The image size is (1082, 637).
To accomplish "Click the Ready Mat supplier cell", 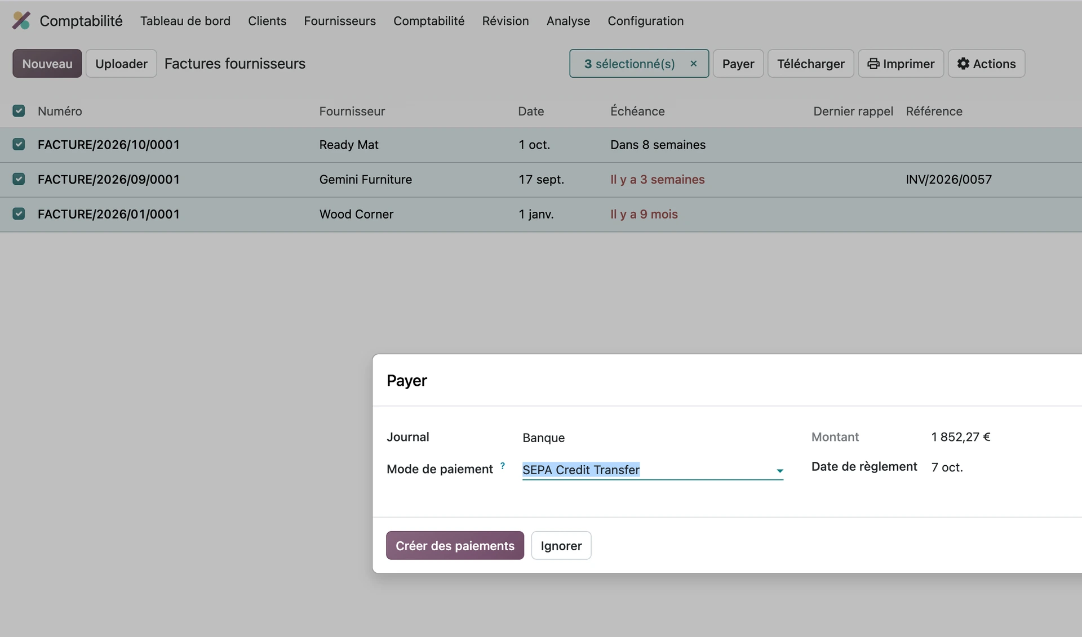I will coord(349,145).
